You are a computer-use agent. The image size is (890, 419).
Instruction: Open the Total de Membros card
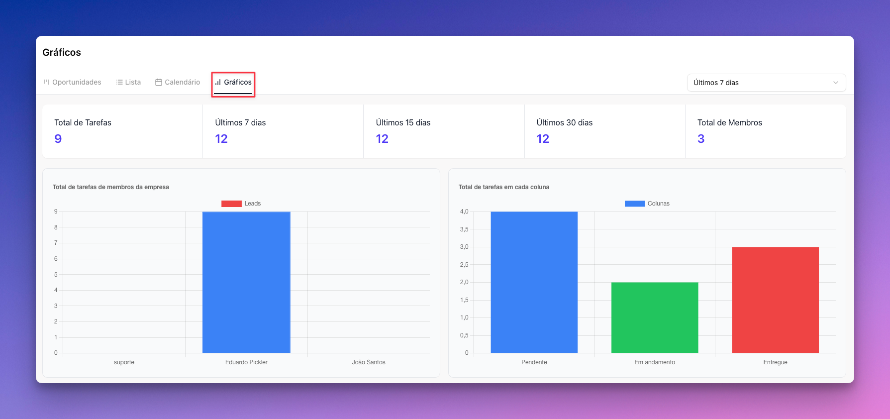pos(765,131)
